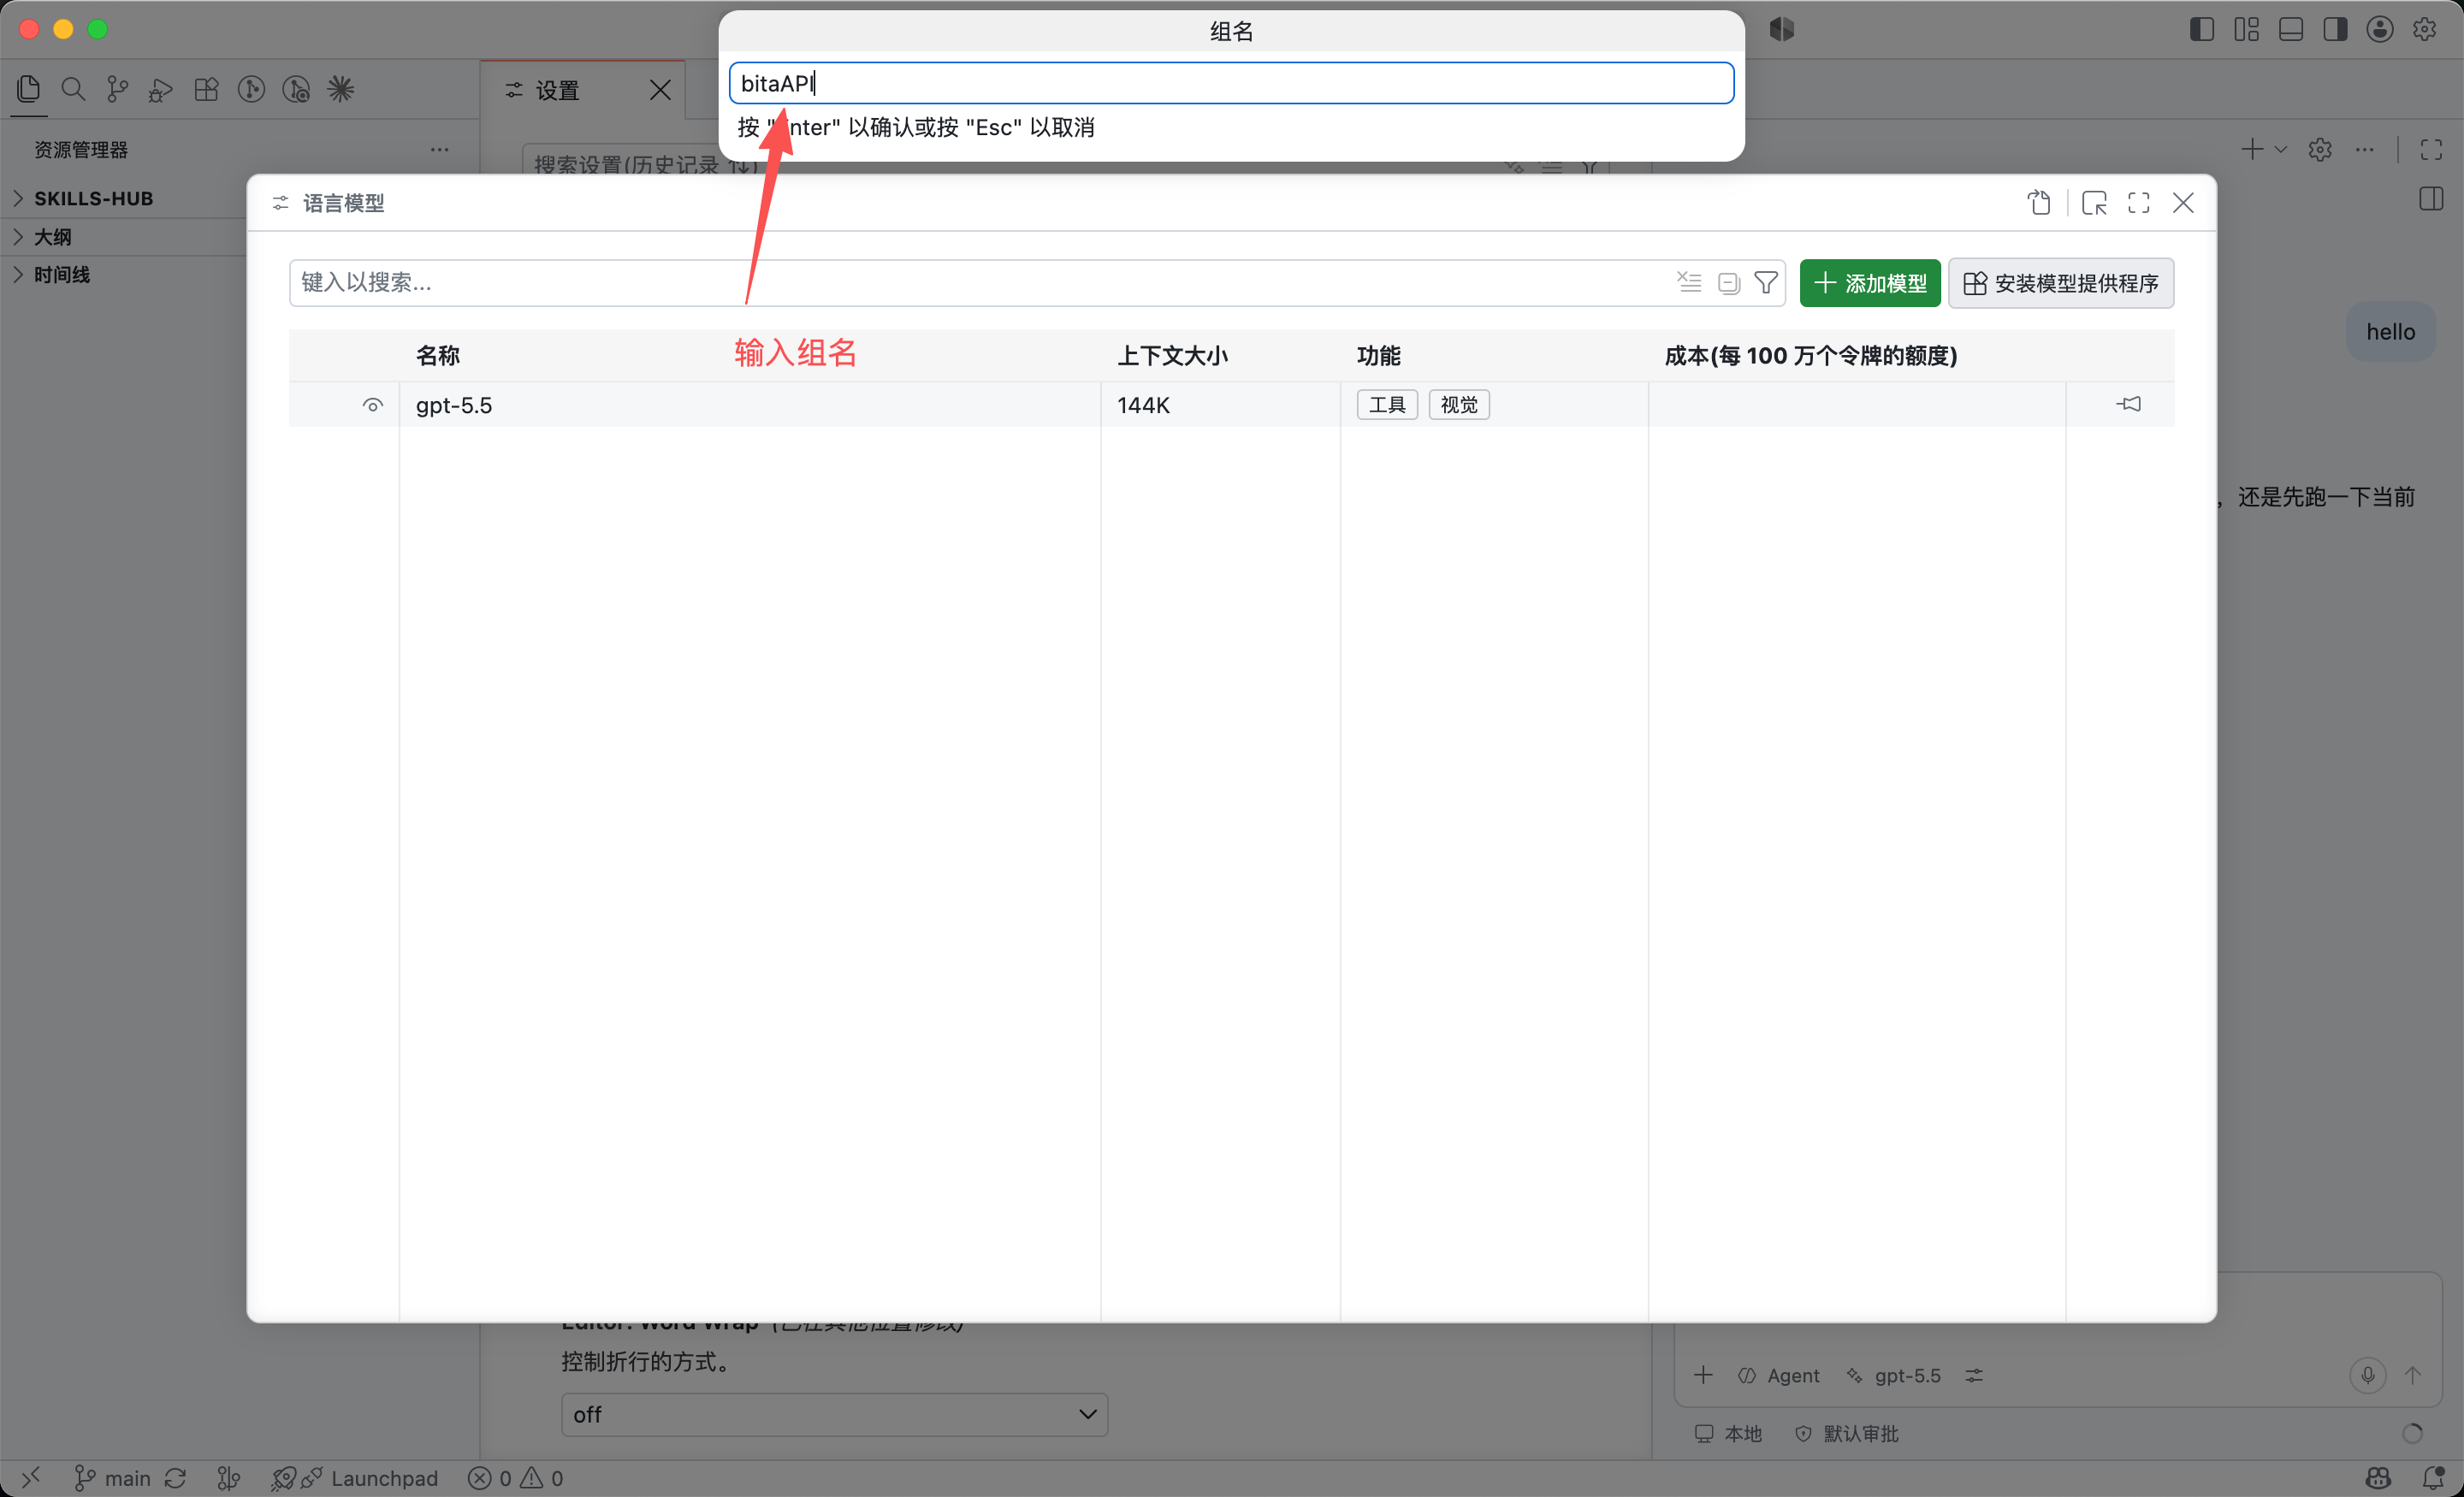
Task: Click the main branch in status bar
Action: coord(113,1477)
